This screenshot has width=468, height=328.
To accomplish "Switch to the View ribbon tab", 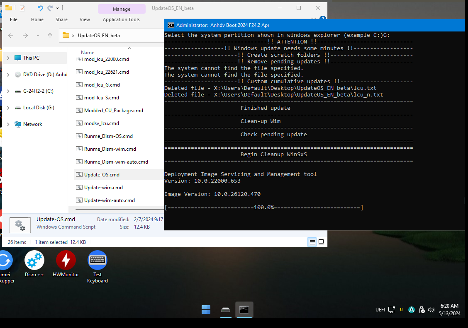I will pos(85,19).
